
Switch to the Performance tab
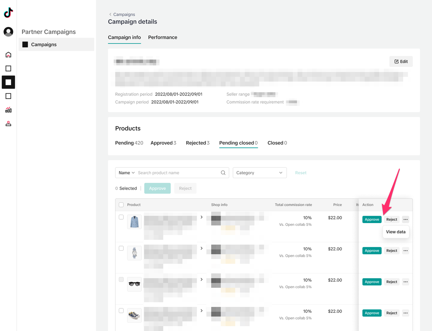(162, 37)
